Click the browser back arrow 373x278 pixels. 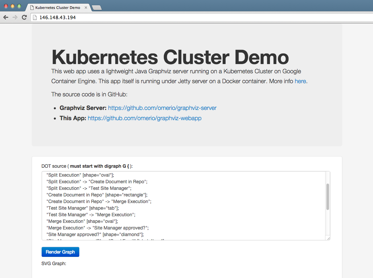[x=6, y=17]
